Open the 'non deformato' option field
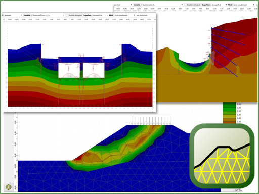The width and height of the screenshot is (259, 194). coord(146,15)
